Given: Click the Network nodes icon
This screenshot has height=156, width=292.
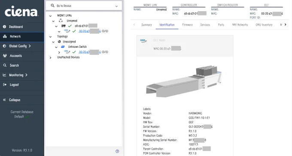Looking at the screenshot, I should pos(5,36).
